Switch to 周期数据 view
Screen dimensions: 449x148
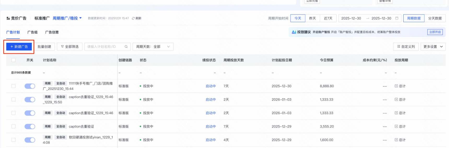click(414, 18)
